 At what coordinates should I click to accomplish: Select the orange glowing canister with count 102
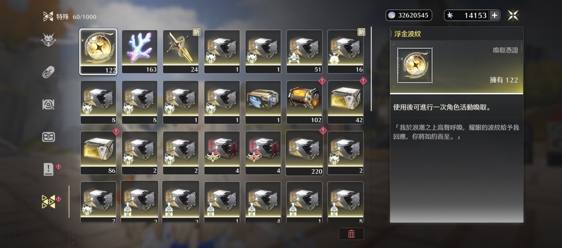pyautogui.click(x=304, y=102)
